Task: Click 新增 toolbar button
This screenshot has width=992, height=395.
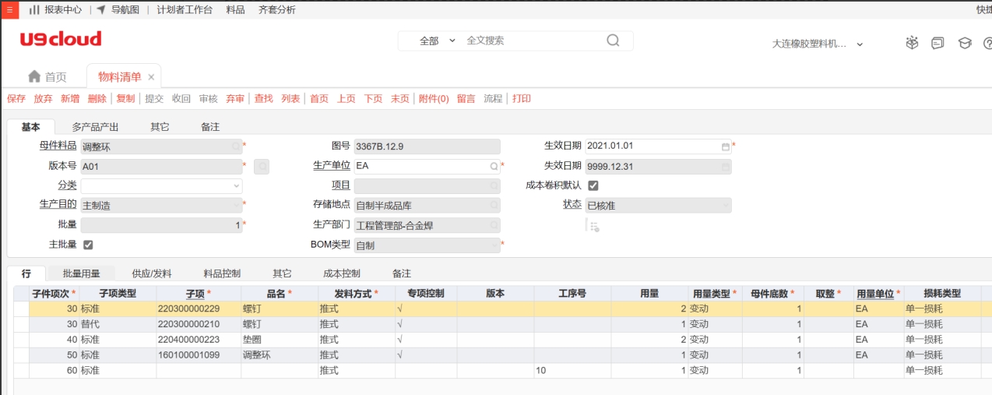Action: [x=70, y=99]
